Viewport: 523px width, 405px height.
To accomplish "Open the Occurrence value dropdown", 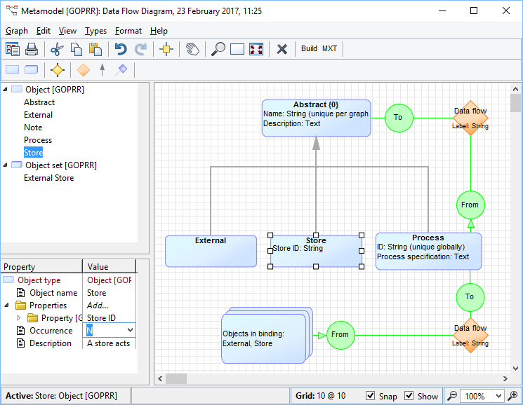I will coord(130,330).
